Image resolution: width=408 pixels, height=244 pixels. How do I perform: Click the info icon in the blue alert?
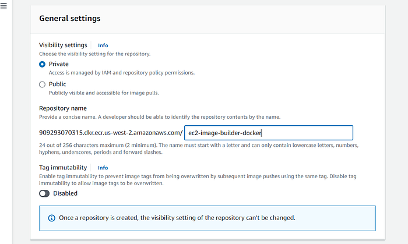tap(50, 218)
